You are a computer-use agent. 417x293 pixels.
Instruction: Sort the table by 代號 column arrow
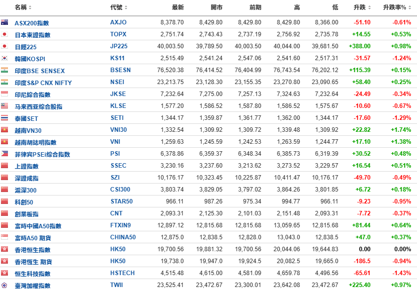point(126,7)
